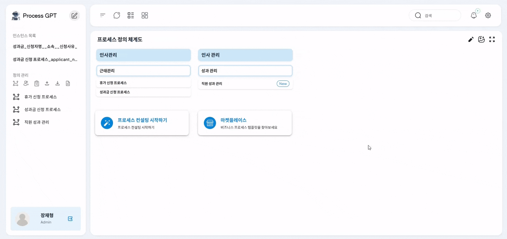Collapse the sidebar with the hamburger lines icon
Screen dimensions: 507x239
(x=103, y=15)
